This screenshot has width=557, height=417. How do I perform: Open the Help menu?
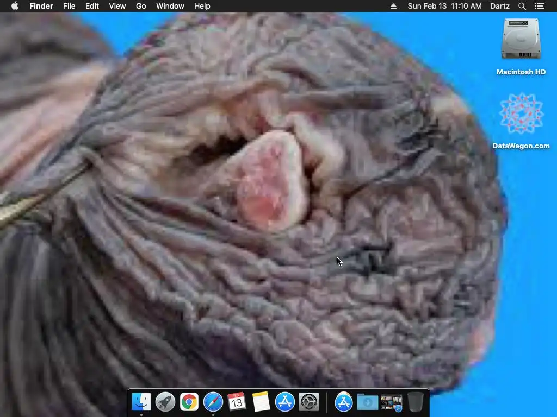click(202, 6)
